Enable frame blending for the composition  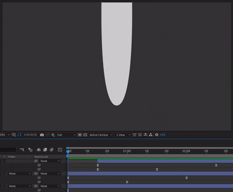[x=45, y=149]
